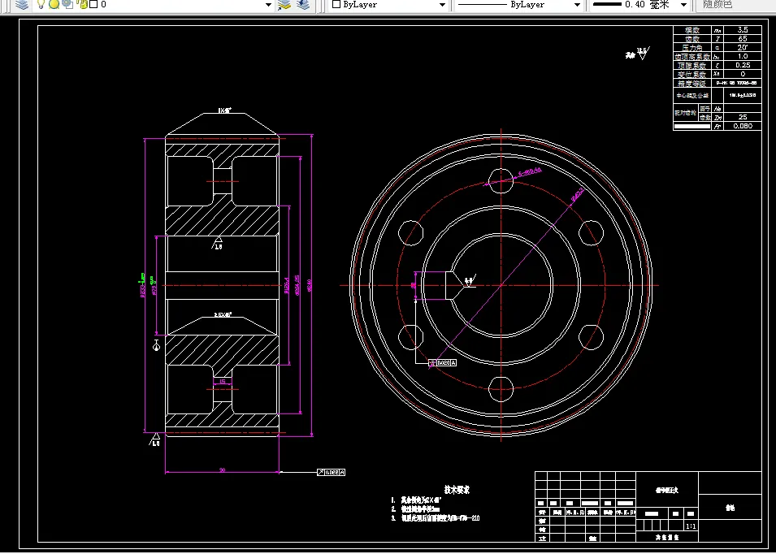Viewport: 776px width, 554px height.
Task: Select the 65 tooth count value
Action: point(743,39)
